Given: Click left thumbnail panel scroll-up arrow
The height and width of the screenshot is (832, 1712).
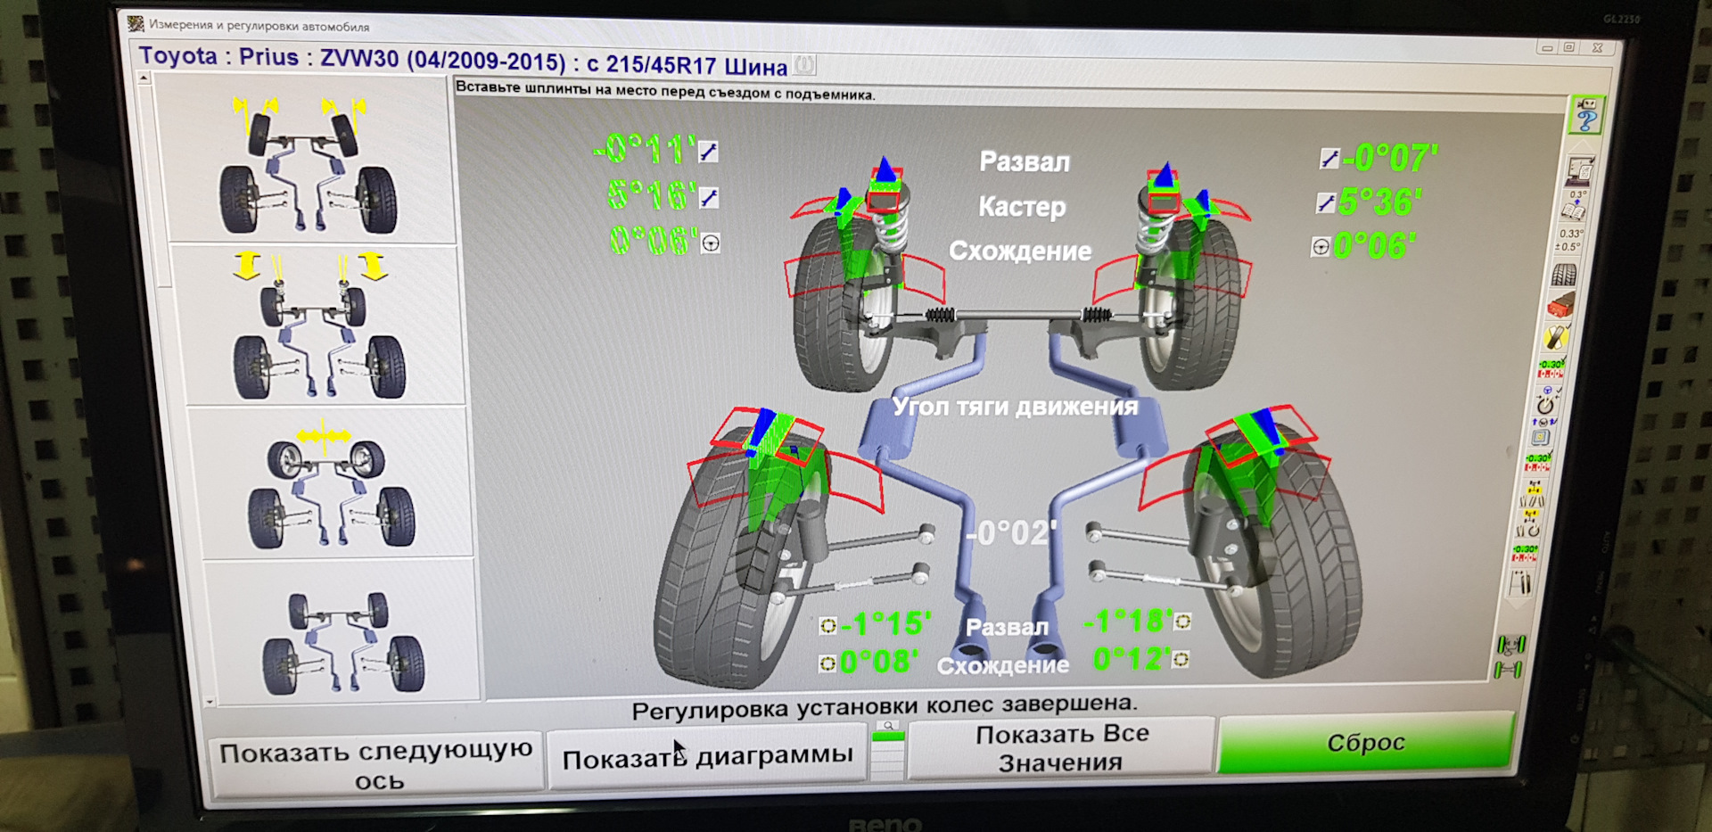Looking at the screenshot, I should tap(144, 78).
